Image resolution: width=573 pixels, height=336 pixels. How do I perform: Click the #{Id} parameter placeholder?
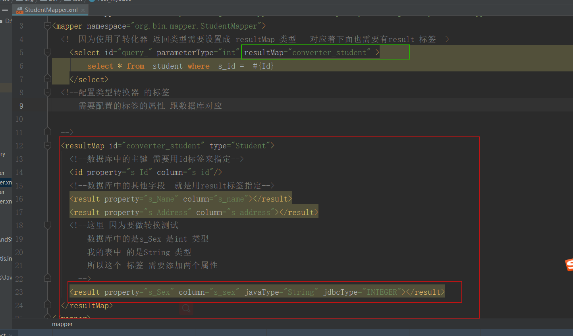tap(263, 66)
